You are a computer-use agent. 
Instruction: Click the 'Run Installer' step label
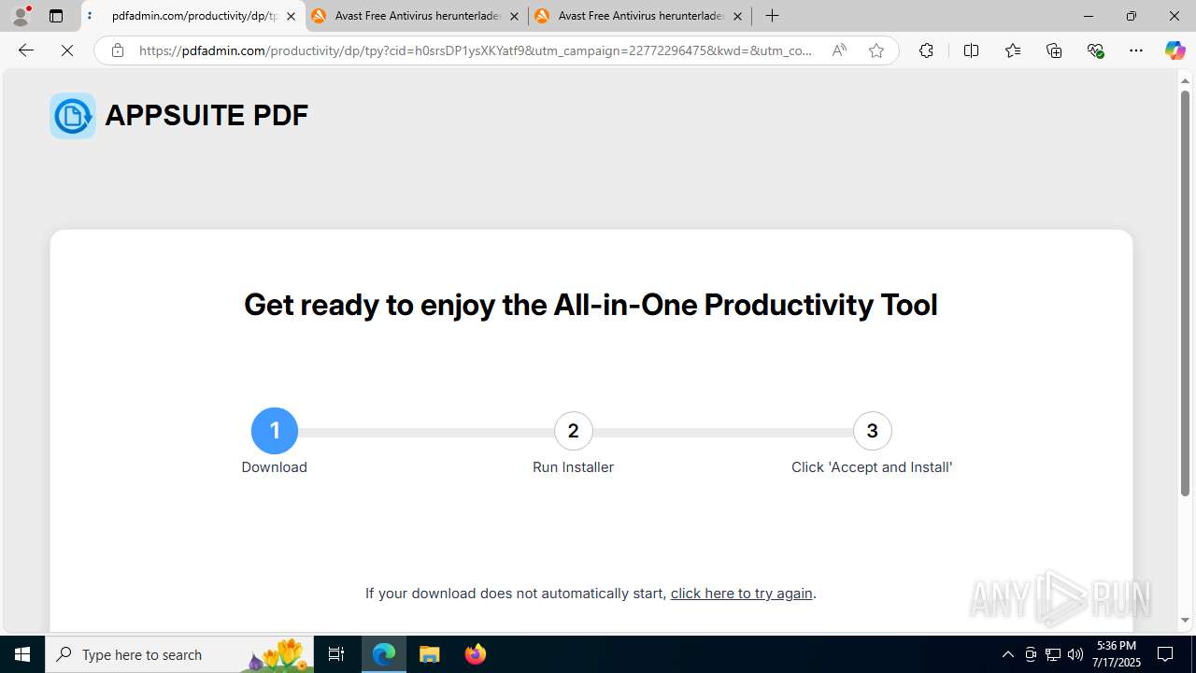573,467
